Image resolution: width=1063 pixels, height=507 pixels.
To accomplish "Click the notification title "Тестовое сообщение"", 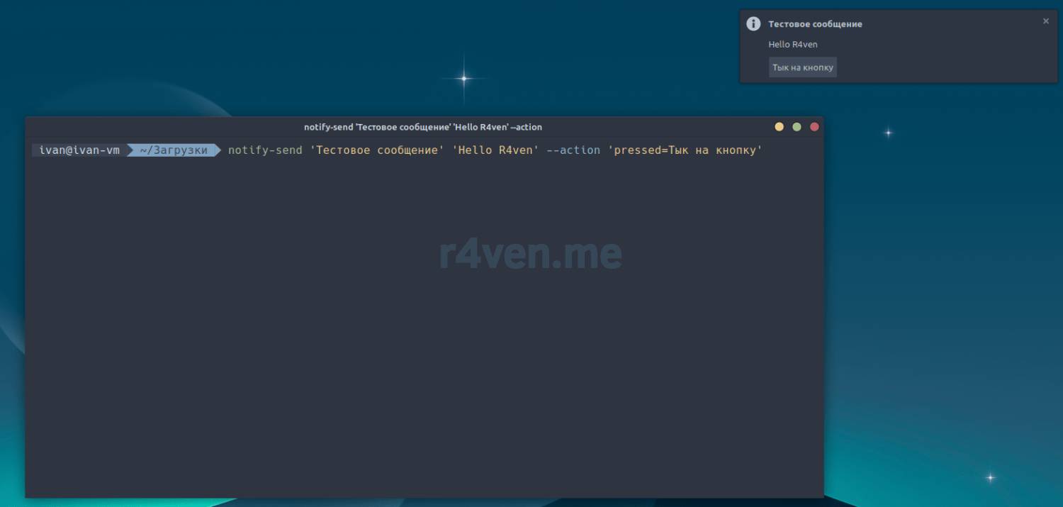I will click(x=815, y=24).
